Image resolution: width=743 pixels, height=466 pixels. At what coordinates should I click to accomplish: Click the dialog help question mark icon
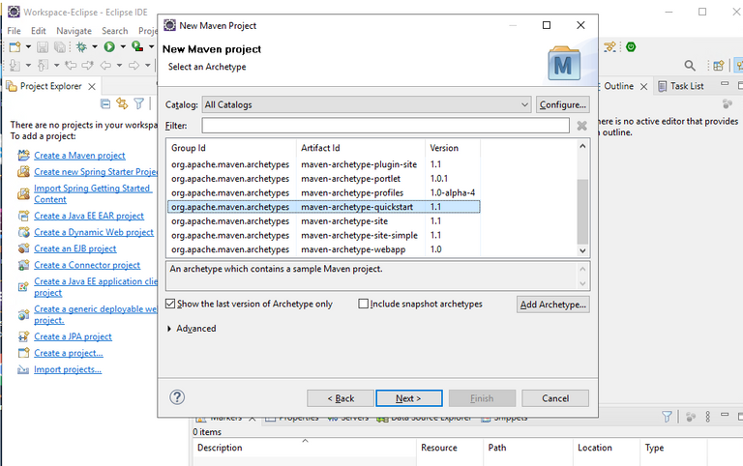(177, 397)
